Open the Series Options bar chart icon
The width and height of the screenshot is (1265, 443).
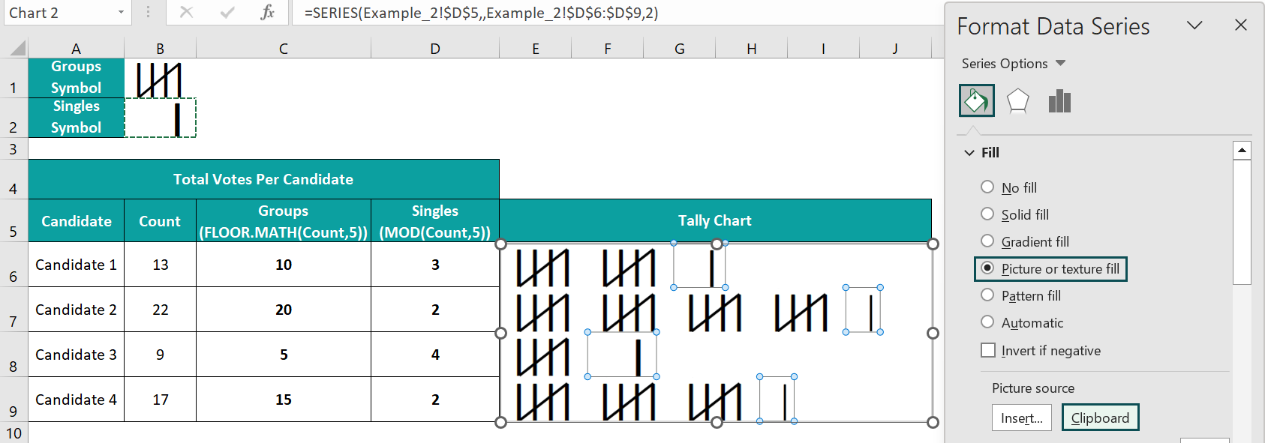pos(1059,100)
